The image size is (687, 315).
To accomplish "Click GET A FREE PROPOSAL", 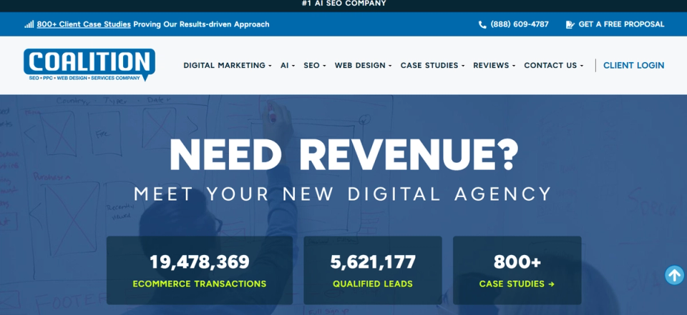I will tap(621, 24).
